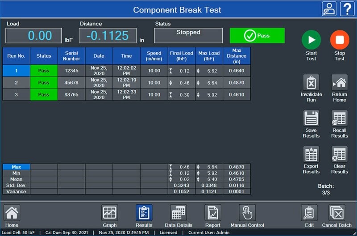Image resolution: width=357 pixels, height=236 pixels.
Task: Open the Recall Results icon
Action: (340, 118)
